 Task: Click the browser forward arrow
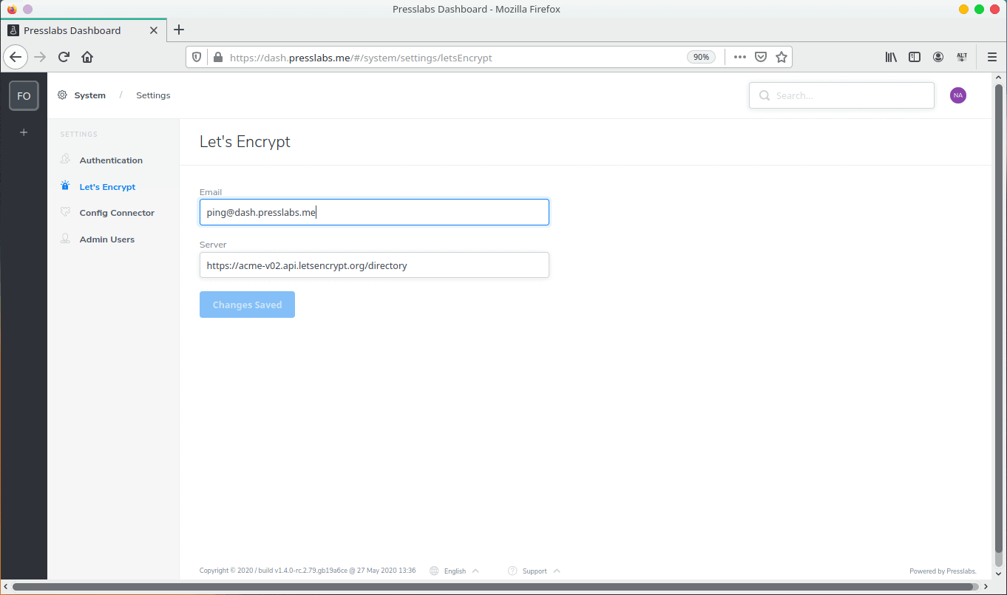tap(40, 57)
